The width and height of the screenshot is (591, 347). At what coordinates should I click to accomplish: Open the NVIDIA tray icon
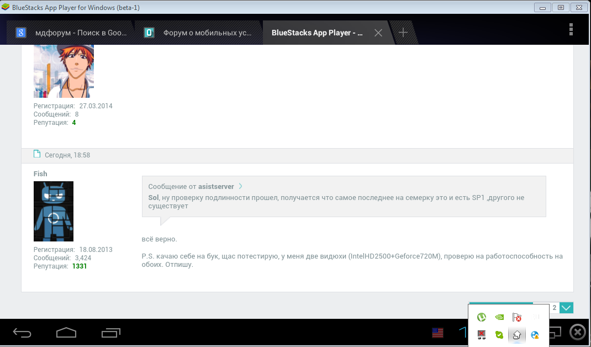pyautogui.click(x=499, y=317)
